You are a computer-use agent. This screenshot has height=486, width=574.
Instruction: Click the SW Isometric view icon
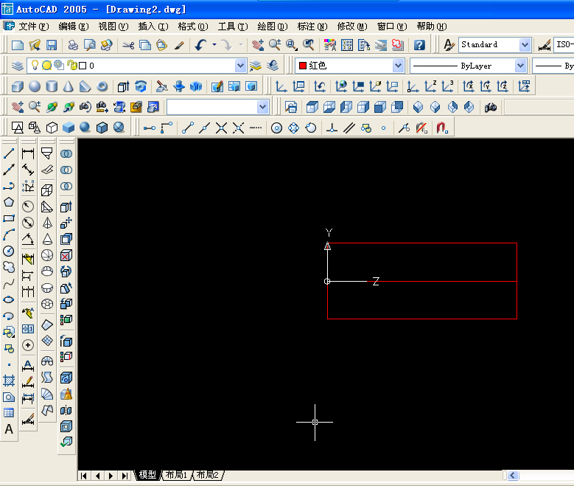coord(418,107)
